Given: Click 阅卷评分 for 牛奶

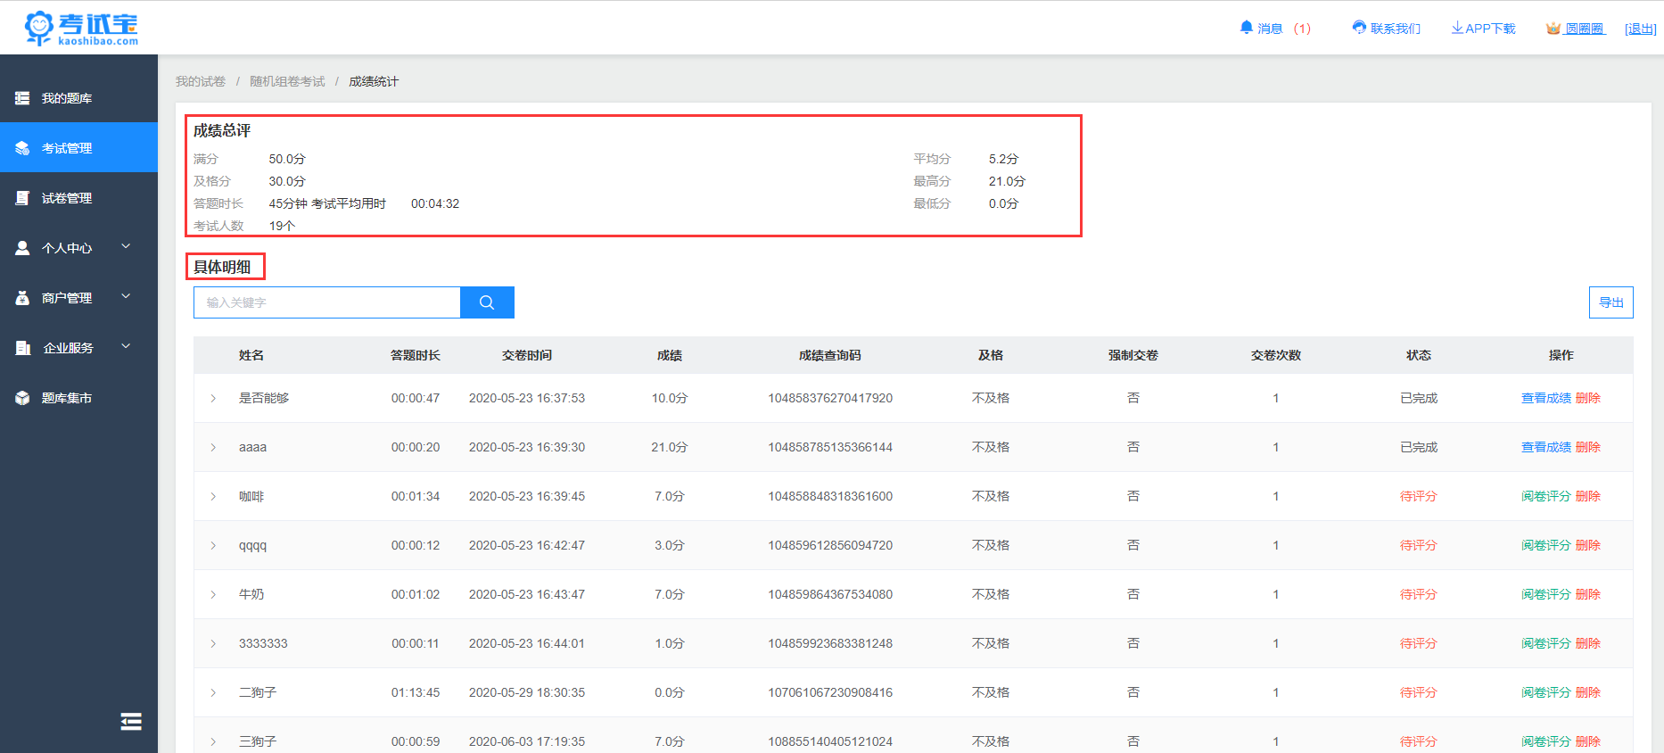Looking at the screenshot, I should pyautogui.click(x=1546, y=594).
